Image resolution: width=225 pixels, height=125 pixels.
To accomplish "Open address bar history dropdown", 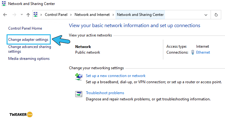I will (206, 15).
